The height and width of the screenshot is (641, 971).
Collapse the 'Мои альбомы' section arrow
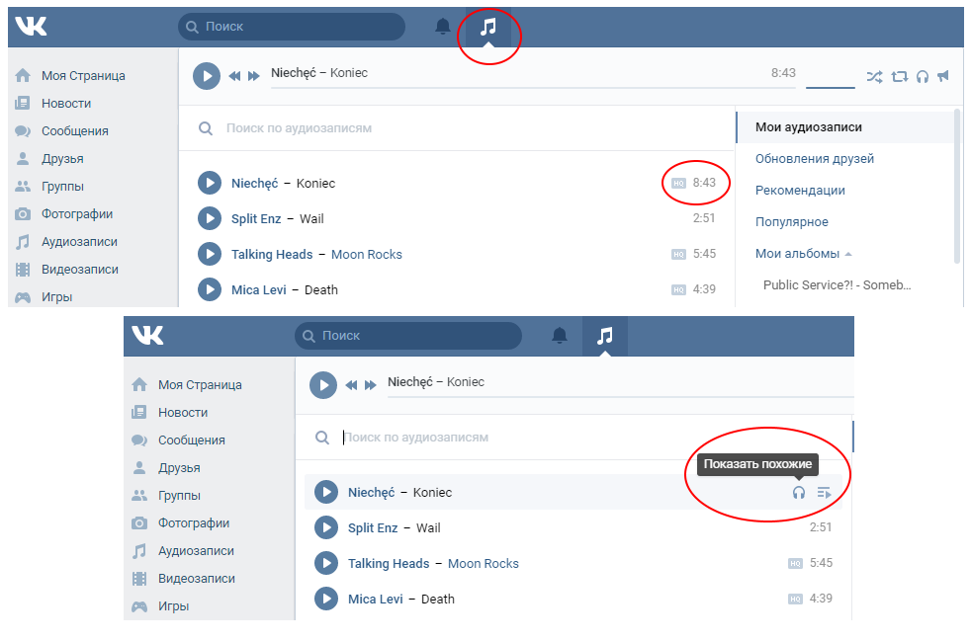[x=848, y=254]
